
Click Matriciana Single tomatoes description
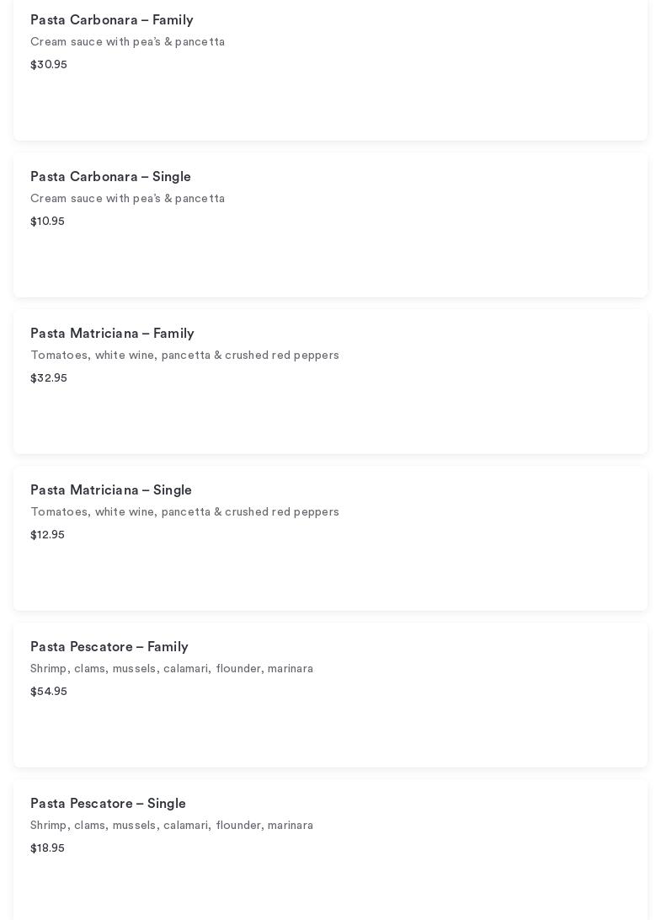(x=184, y=512)
